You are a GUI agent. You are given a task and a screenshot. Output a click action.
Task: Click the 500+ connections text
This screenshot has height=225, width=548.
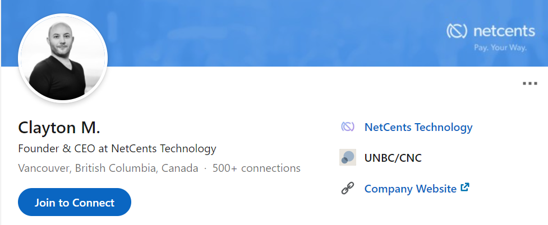[x=256, y=168]
